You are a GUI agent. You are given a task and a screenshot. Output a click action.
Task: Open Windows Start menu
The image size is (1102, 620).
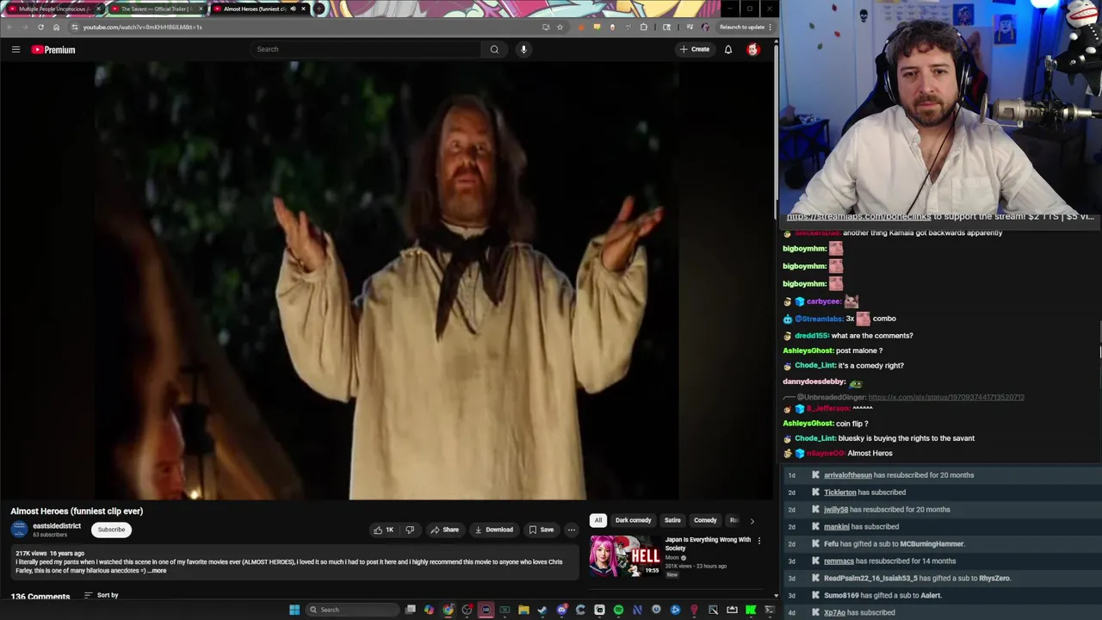point(294,610)
